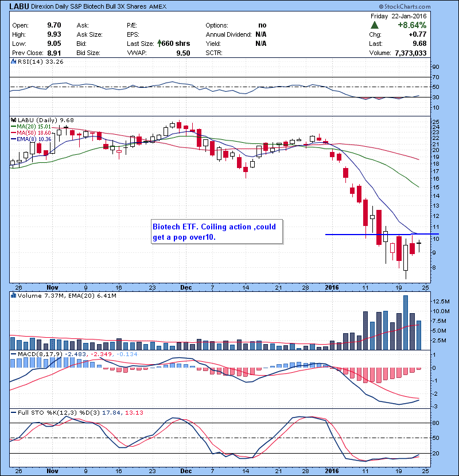The height and width of the screenshot is (476, 459).
Task: Click the Volume value 7,373,033
Action: [411, 53]
